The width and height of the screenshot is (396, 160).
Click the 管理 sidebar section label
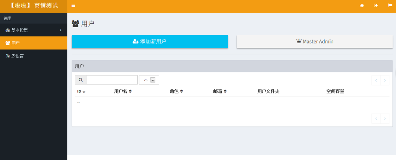pos(7,18)
